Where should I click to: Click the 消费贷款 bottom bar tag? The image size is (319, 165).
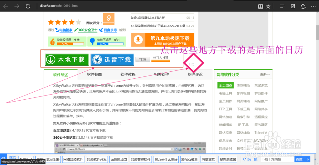pos(208,160)
